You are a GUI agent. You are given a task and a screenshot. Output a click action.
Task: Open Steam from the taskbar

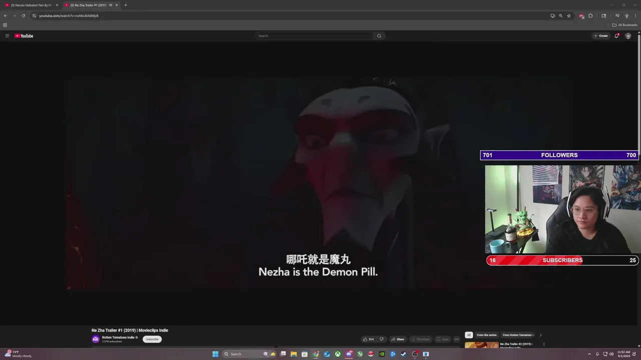pyautogui.click(x=404, y=354)
